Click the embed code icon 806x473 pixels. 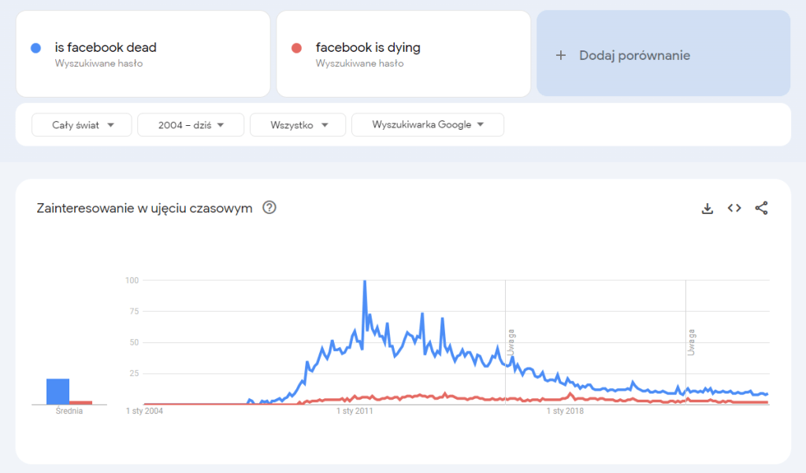point(734,209)
